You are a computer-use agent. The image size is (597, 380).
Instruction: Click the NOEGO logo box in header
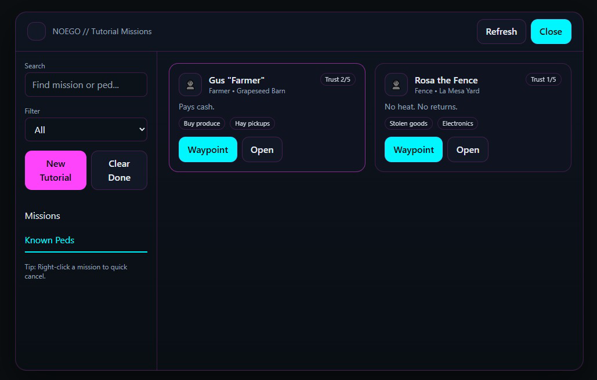(37, 31)
